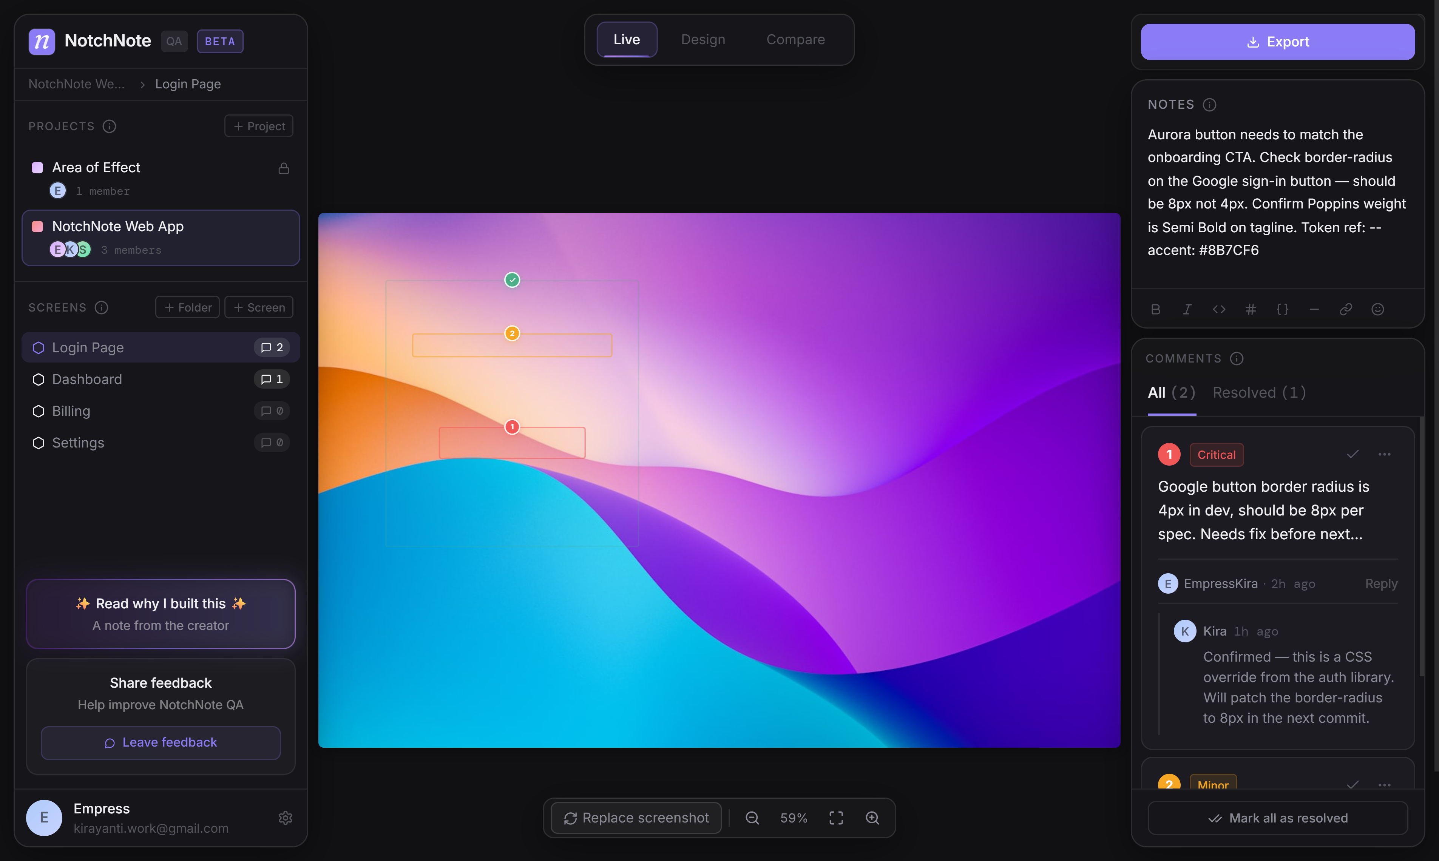The image size is (1439, 861).
Task: Click the Export button
Action: [1277, 42]
